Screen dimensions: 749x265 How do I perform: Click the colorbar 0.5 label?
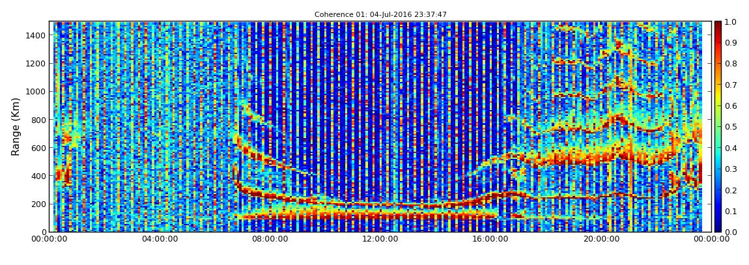click(x=730, y=127)
